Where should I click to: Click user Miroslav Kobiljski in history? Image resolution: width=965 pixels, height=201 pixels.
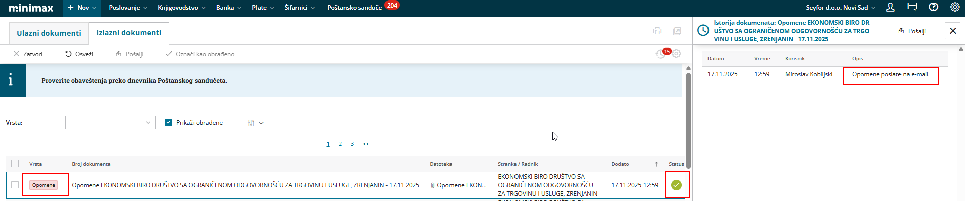point(809,74)
